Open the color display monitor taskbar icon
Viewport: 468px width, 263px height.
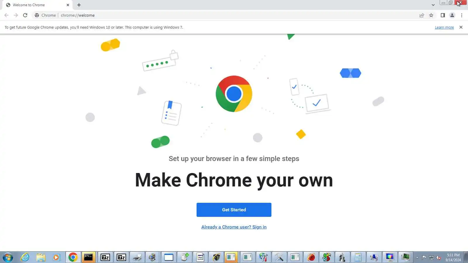[390, 257]
